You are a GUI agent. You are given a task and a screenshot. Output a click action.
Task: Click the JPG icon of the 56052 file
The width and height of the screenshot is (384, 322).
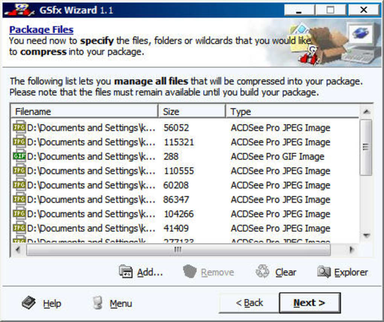(x=19, y=127)
